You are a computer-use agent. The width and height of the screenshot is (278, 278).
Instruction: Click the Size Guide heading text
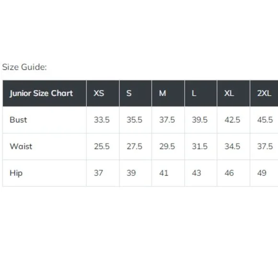tap(24, 67)
